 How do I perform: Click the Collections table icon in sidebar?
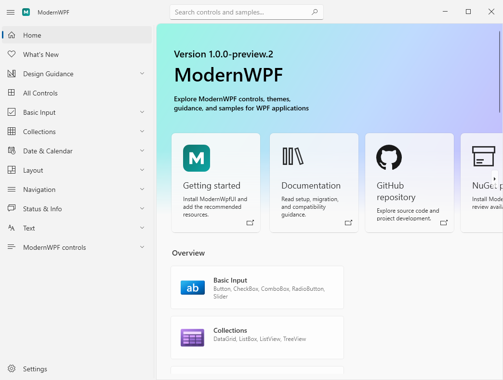(x=12, y=131)
